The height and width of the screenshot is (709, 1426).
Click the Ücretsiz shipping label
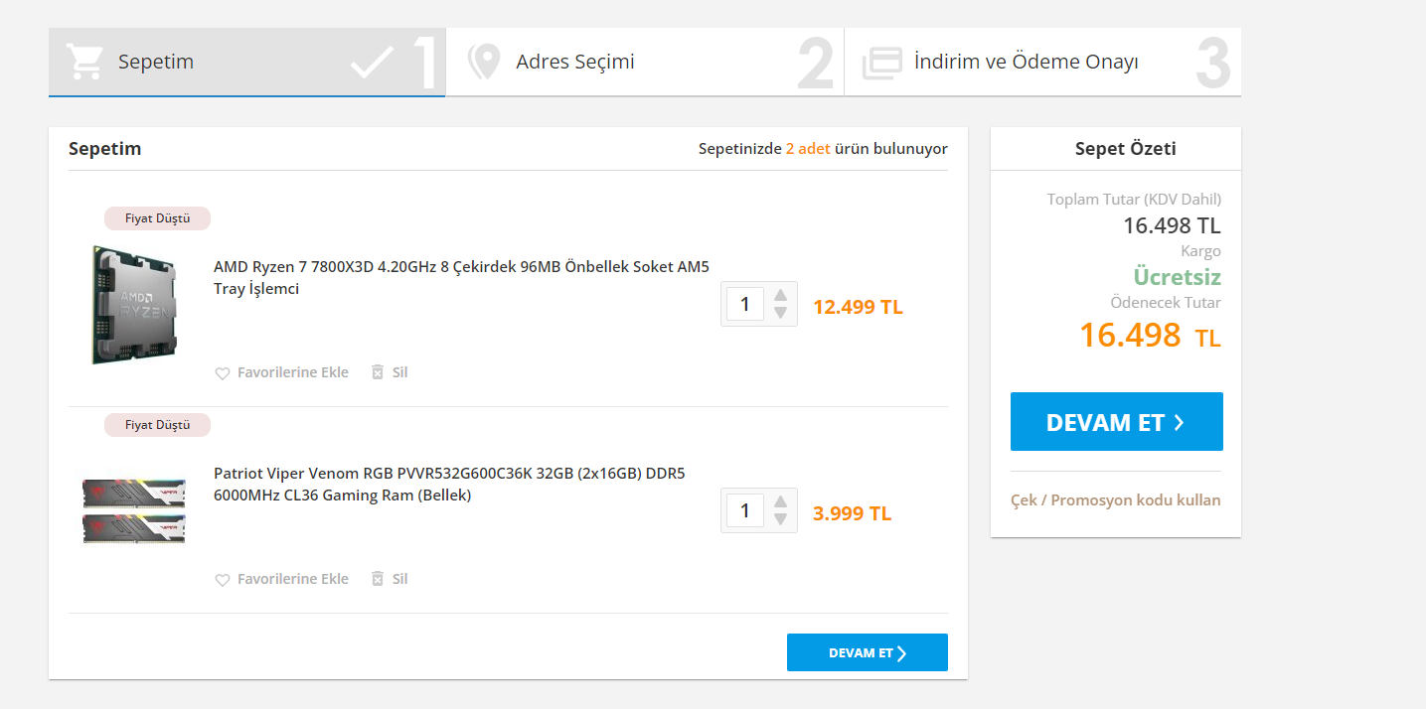pyautogui.click(x=1178, y=277)
